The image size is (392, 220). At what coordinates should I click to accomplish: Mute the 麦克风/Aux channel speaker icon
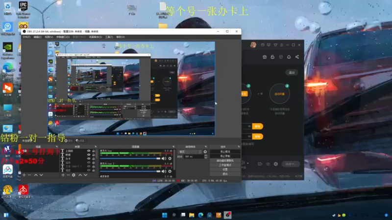tap(164, 158)
